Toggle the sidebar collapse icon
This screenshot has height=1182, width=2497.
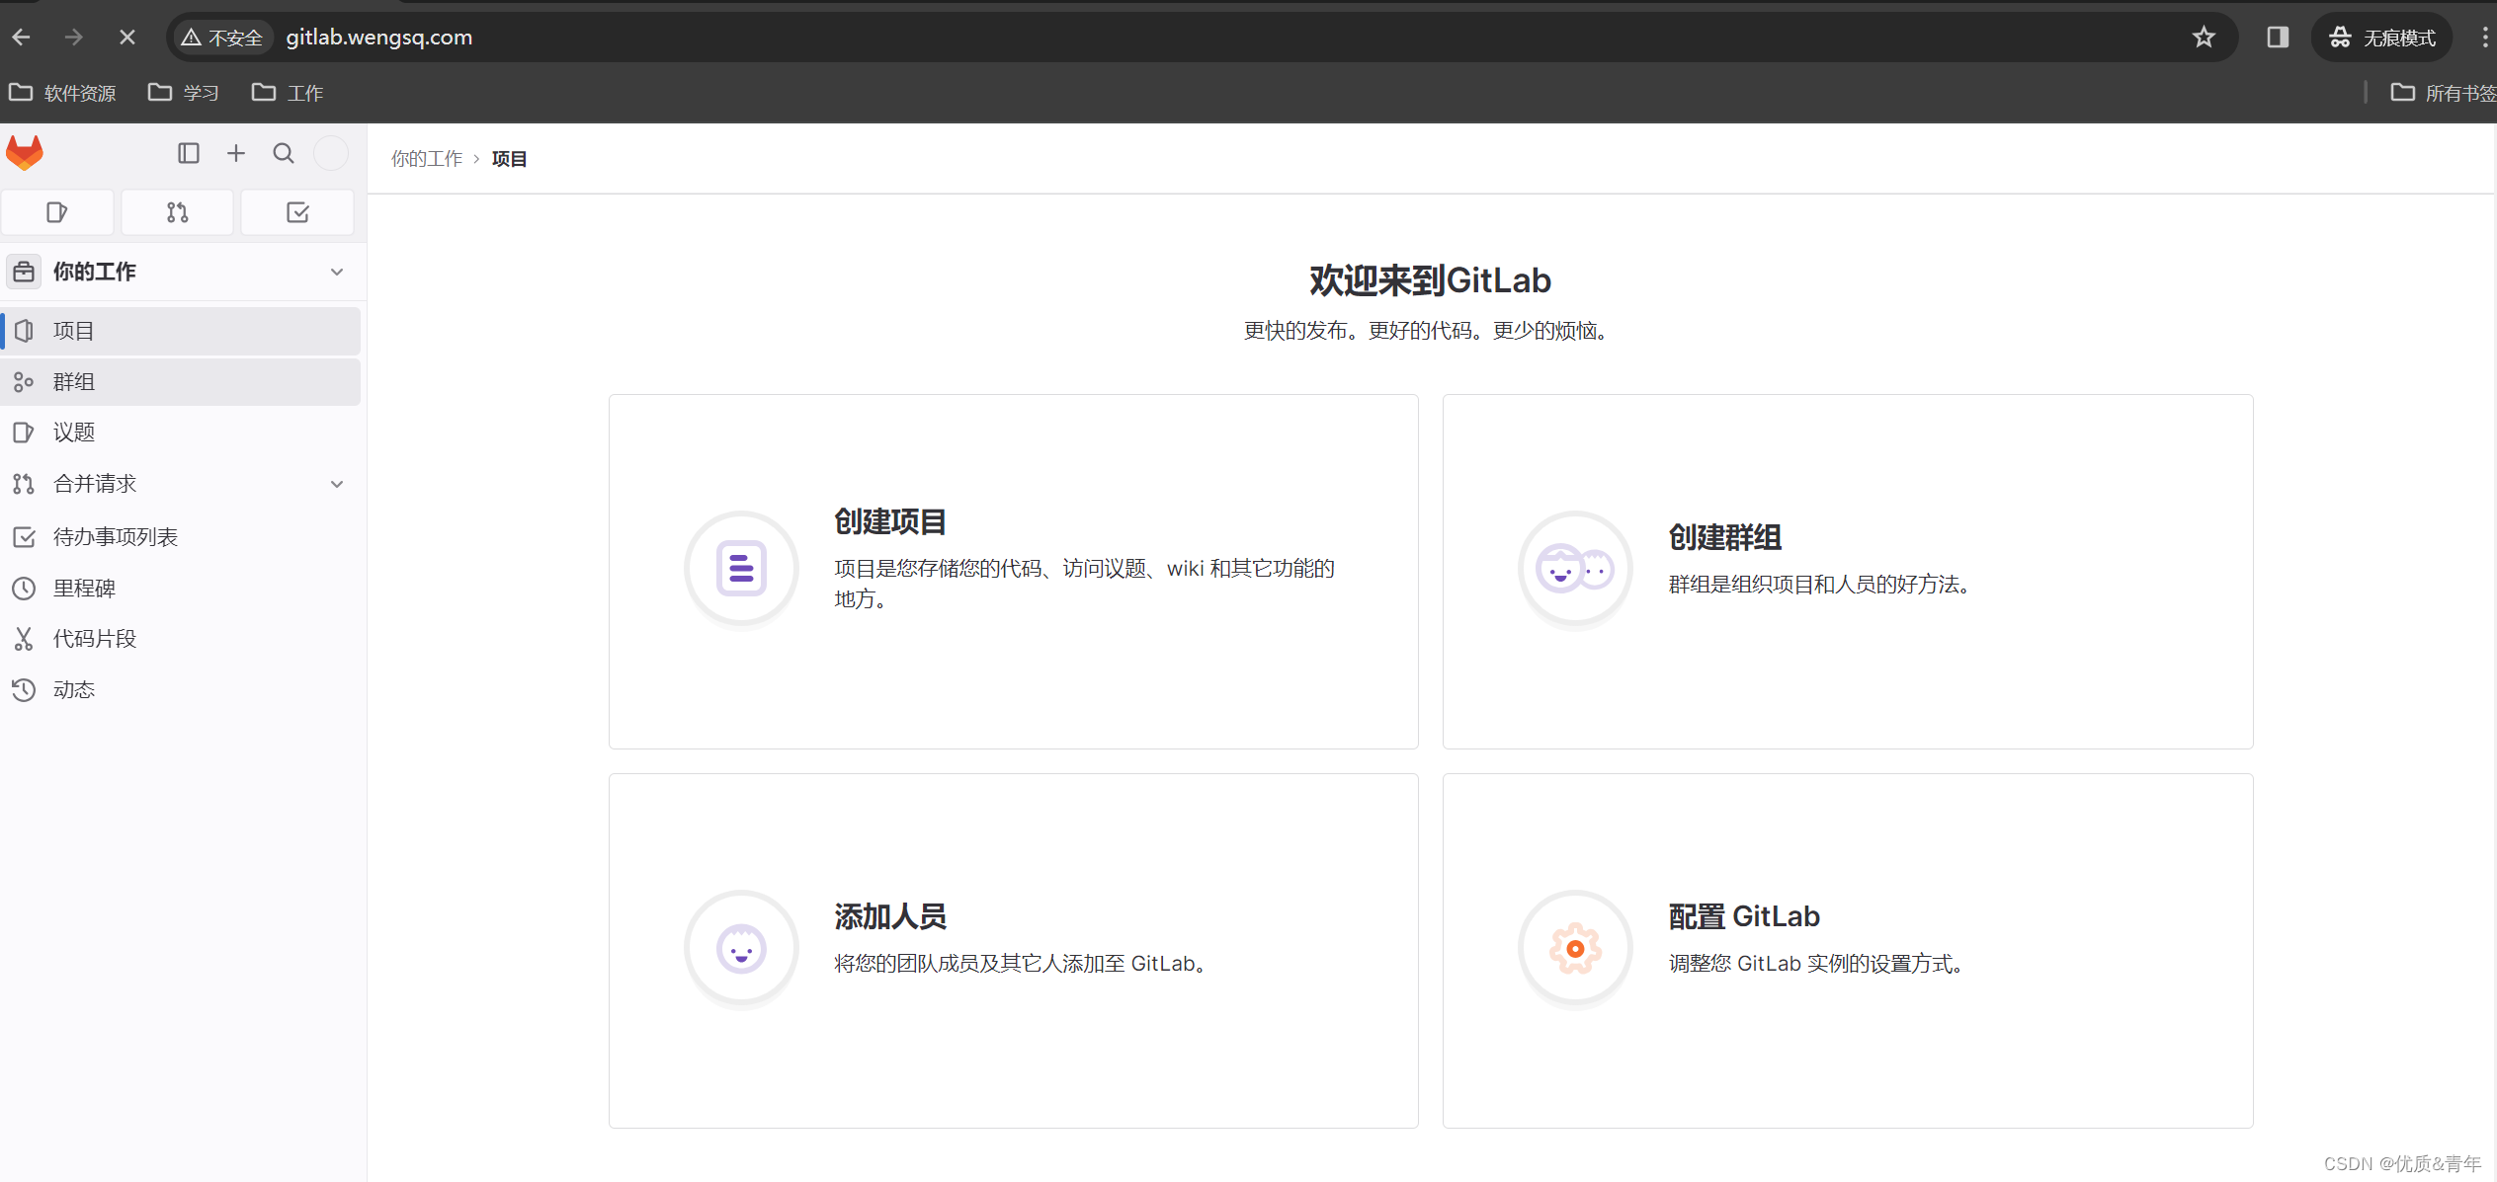click(189, 153)
